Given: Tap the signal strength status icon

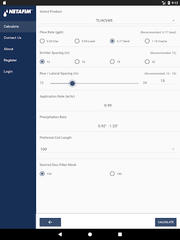Looking at the screenshot, I should 164,3.
